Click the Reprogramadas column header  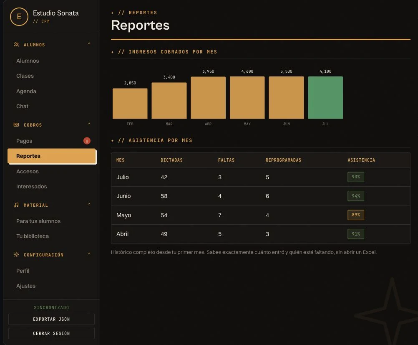pos(283,160)
